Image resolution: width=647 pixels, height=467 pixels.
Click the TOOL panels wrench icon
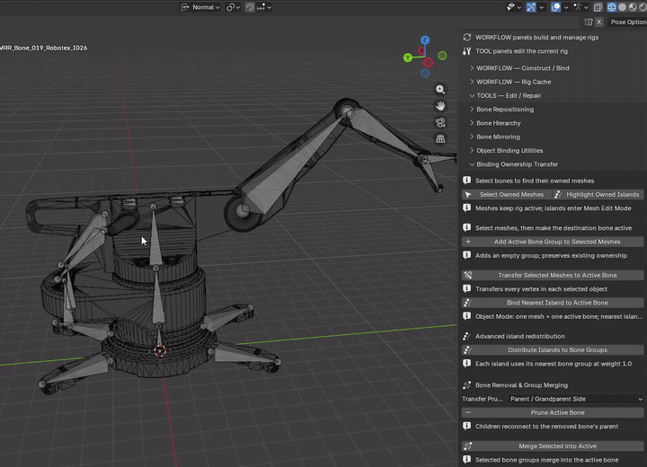pos(466,51)
